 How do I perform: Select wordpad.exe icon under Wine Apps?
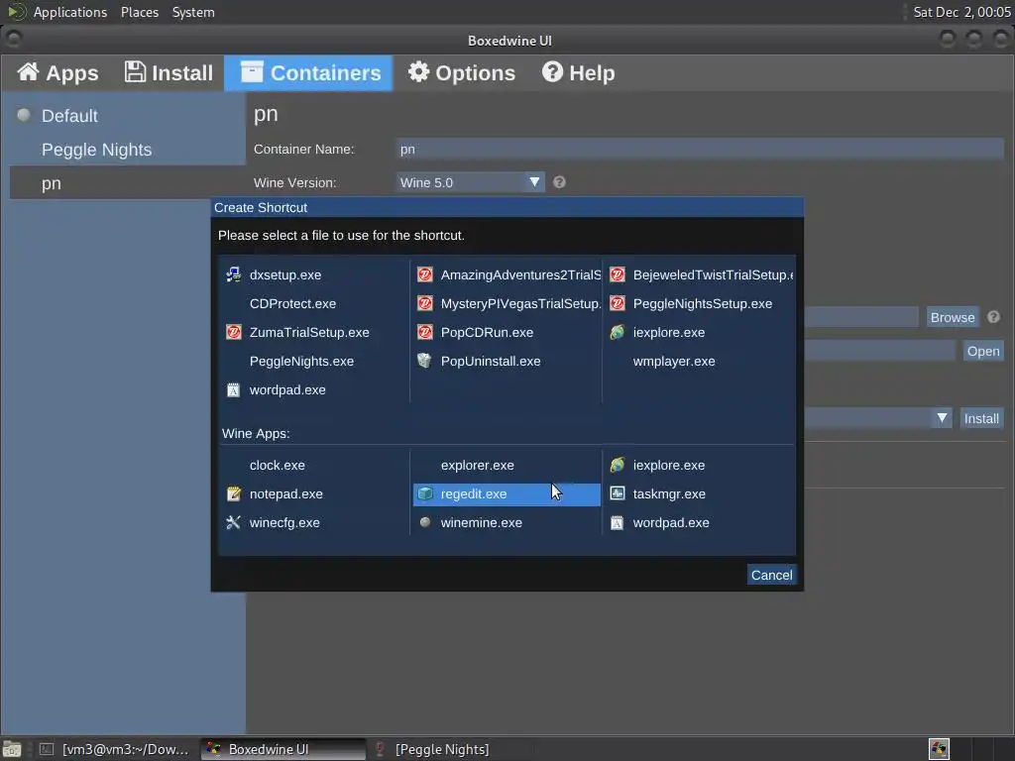pos(617,523)
